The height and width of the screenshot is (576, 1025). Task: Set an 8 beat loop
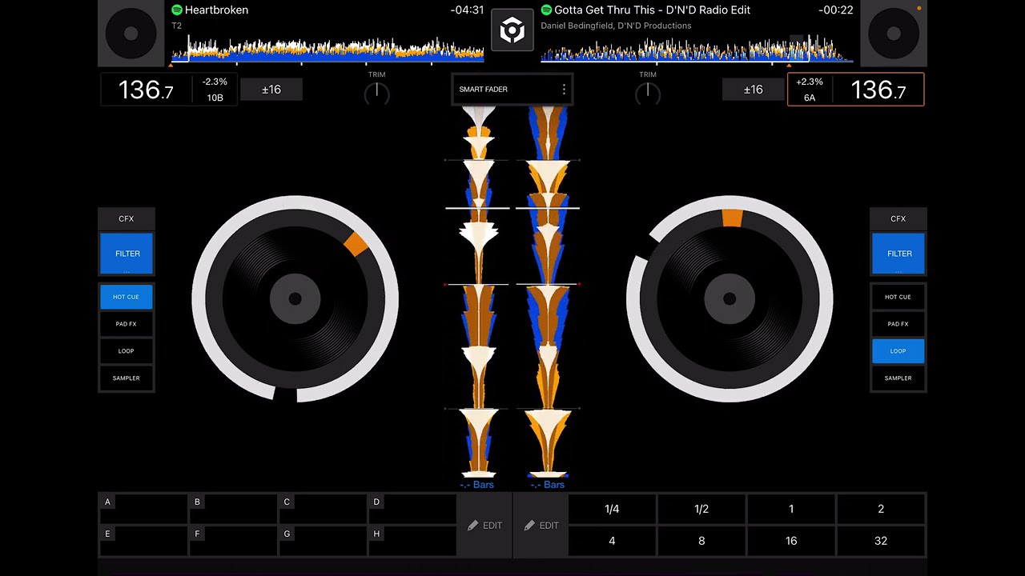701,541
